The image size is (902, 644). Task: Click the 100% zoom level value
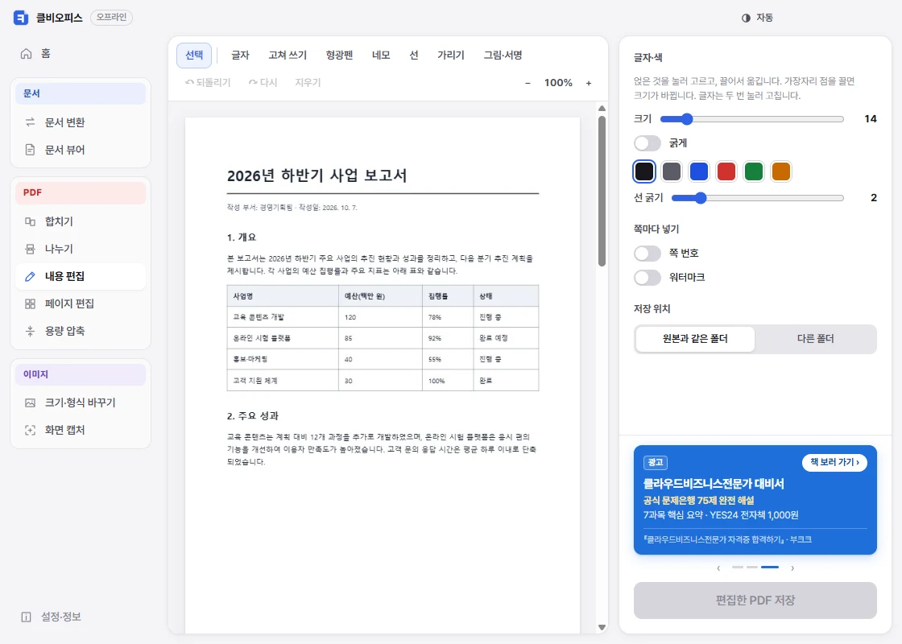[558, 83]
